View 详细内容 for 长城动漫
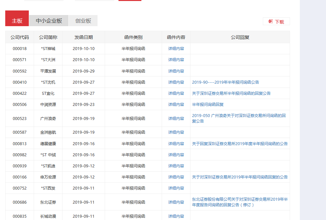Viewport: 326px width, 220px height. (x=176, y=216)
